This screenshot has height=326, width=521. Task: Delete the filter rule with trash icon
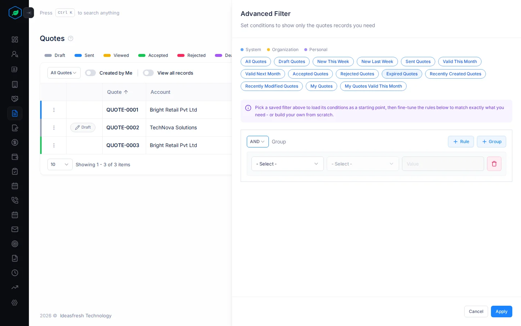pos(494,164)
